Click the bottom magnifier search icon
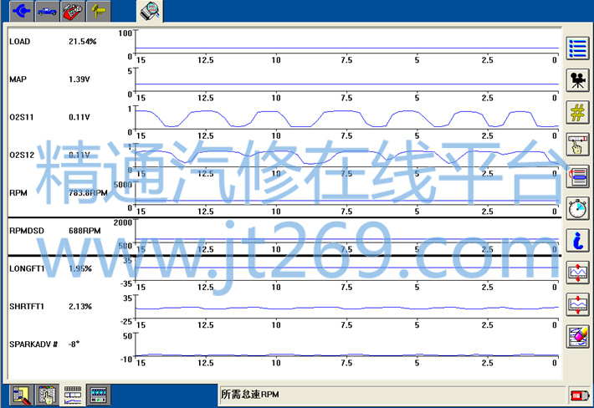 pyautogui.click(x=21, y=395)
